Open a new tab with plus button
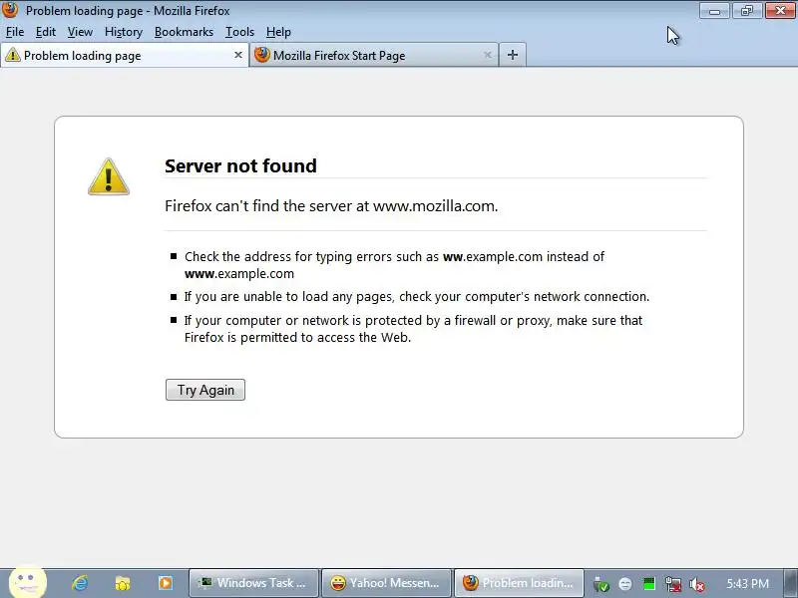Screen dimensions: 798x598 (x=513, y=55)
